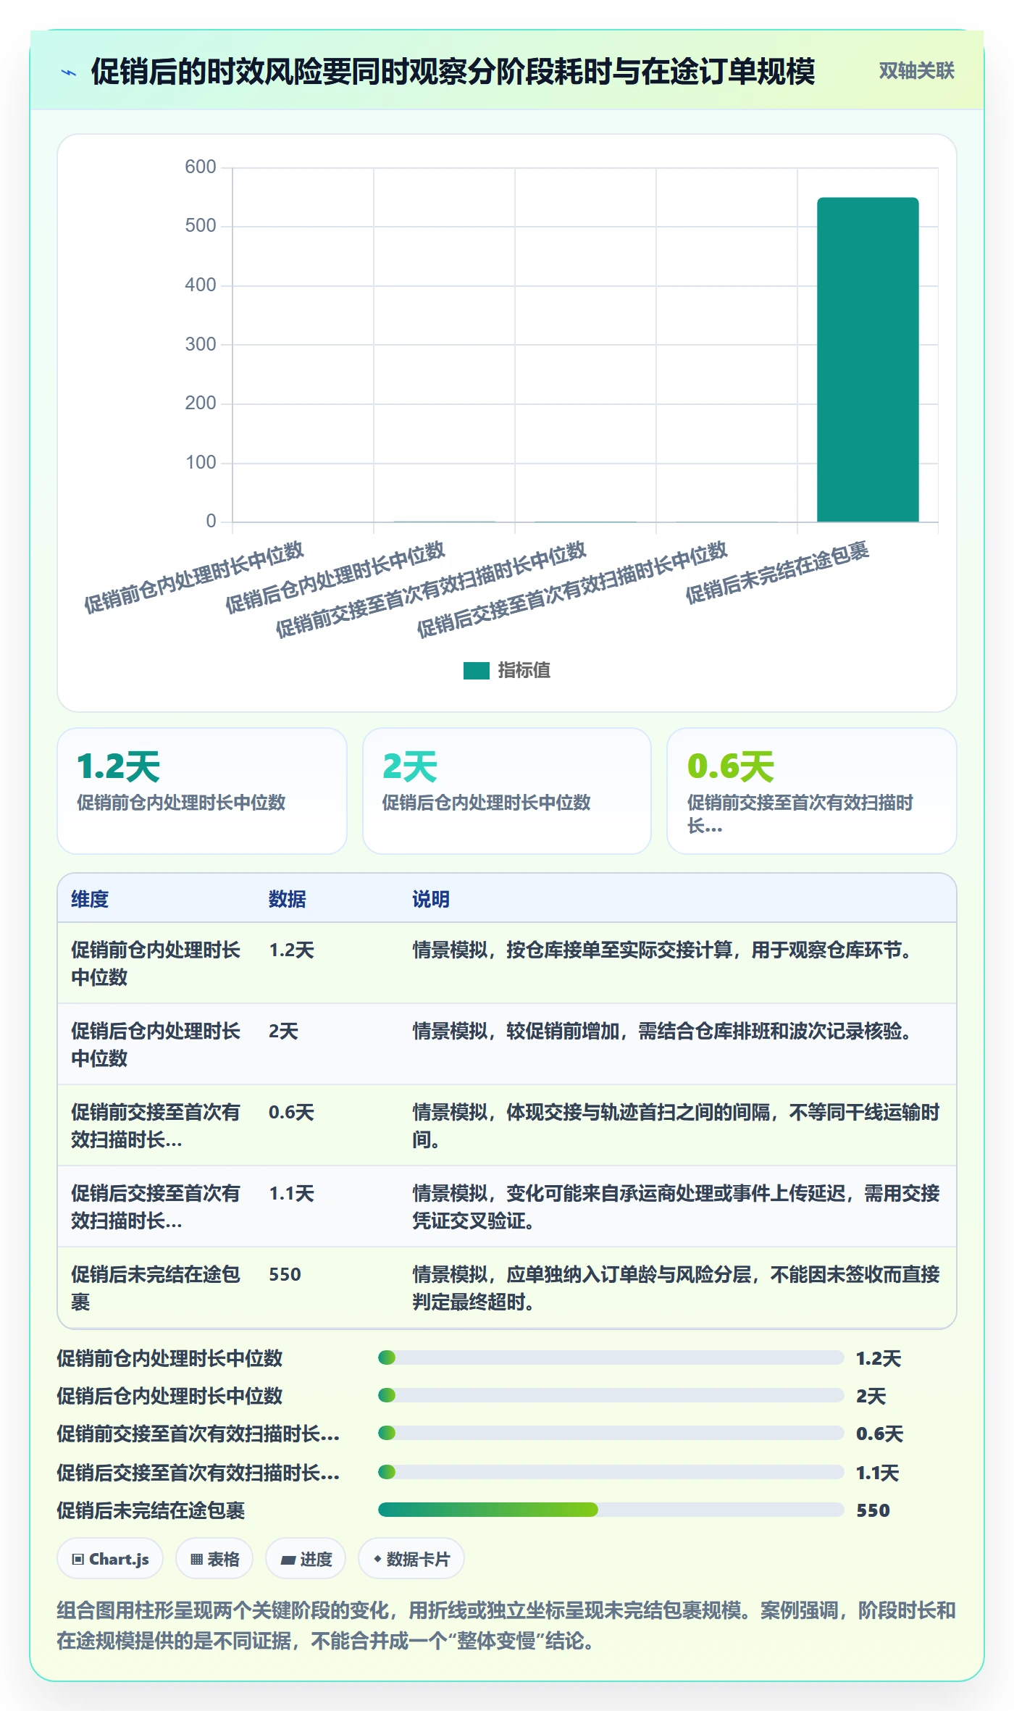Click the 进度 tag chip

point(306,1558)
